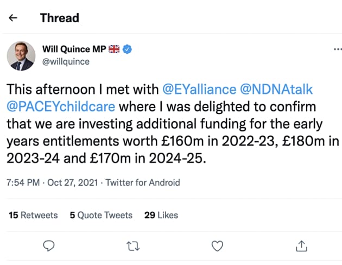This screenshot has width=342, height=265.
Task: View the 15 Retweets list
Action: [34, 215]
